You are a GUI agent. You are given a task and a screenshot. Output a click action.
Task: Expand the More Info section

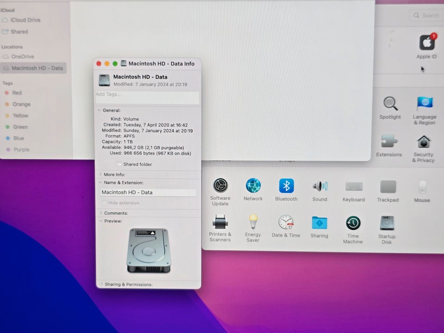tap(100, 174)
